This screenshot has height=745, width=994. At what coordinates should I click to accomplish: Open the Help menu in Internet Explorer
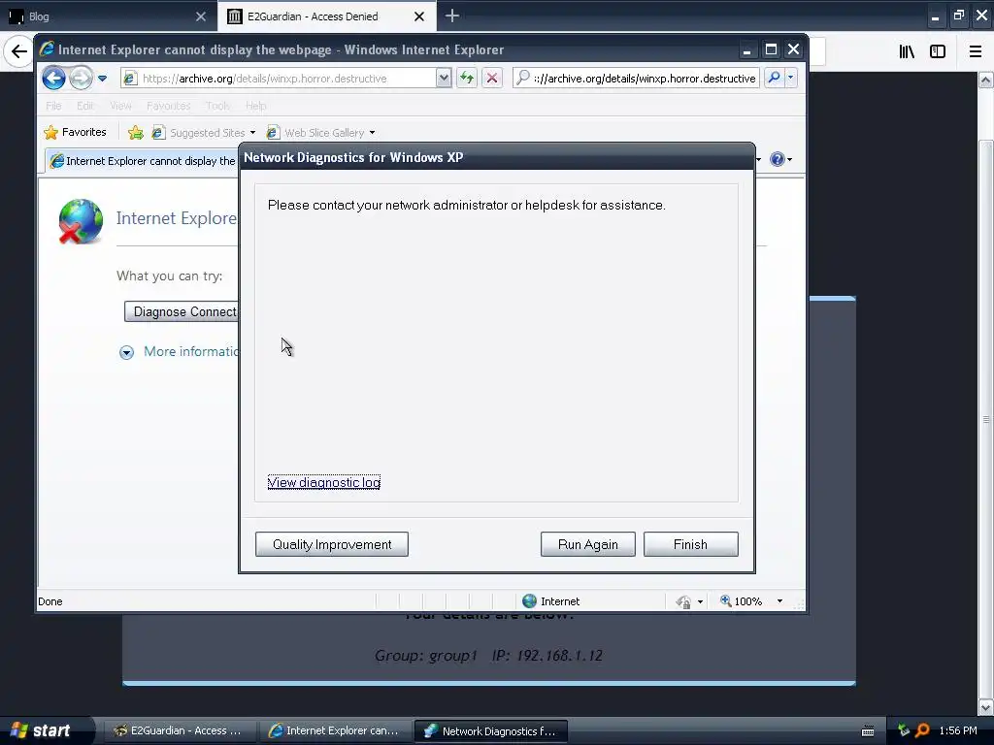255,106
